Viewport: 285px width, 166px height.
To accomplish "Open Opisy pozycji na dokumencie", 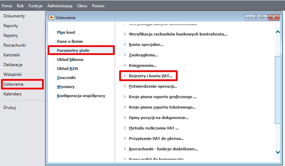I will [x=159, y=118].
